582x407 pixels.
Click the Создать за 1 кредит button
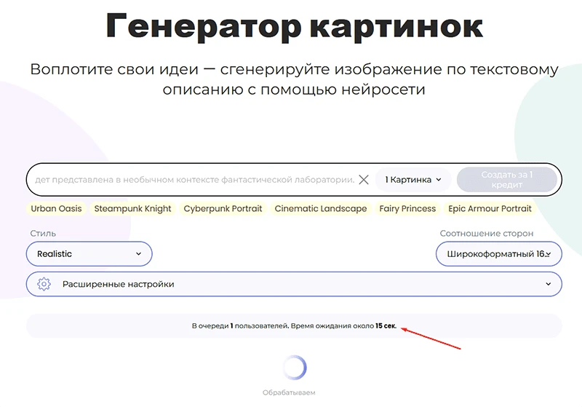(506, 180)
